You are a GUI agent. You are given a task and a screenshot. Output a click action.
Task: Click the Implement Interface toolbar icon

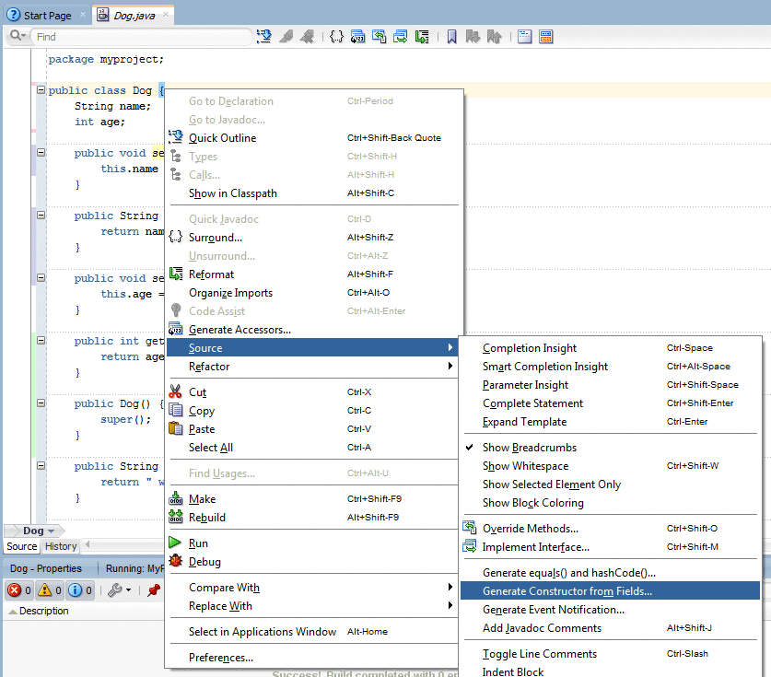[401, 36]
